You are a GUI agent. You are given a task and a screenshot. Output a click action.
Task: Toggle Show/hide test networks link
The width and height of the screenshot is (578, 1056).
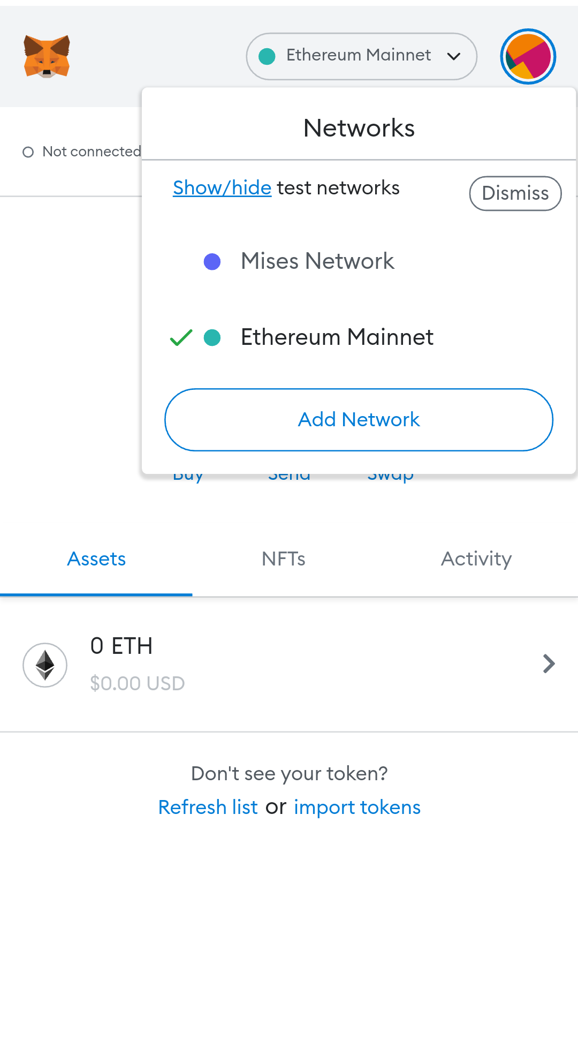click(222, 188)
